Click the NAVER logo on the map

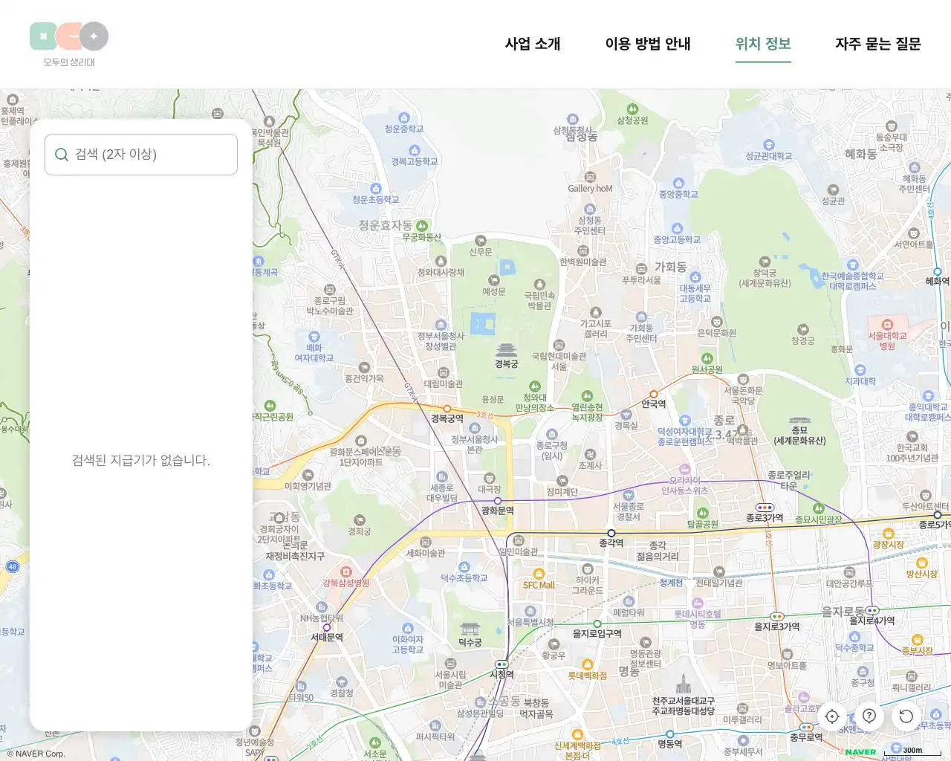(860, 752)
